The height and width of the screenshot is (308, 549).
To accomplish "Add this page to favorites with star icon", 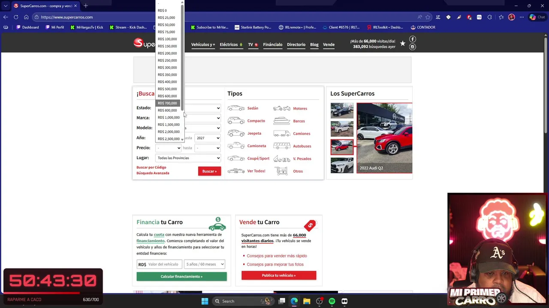I will click(428, 17).
